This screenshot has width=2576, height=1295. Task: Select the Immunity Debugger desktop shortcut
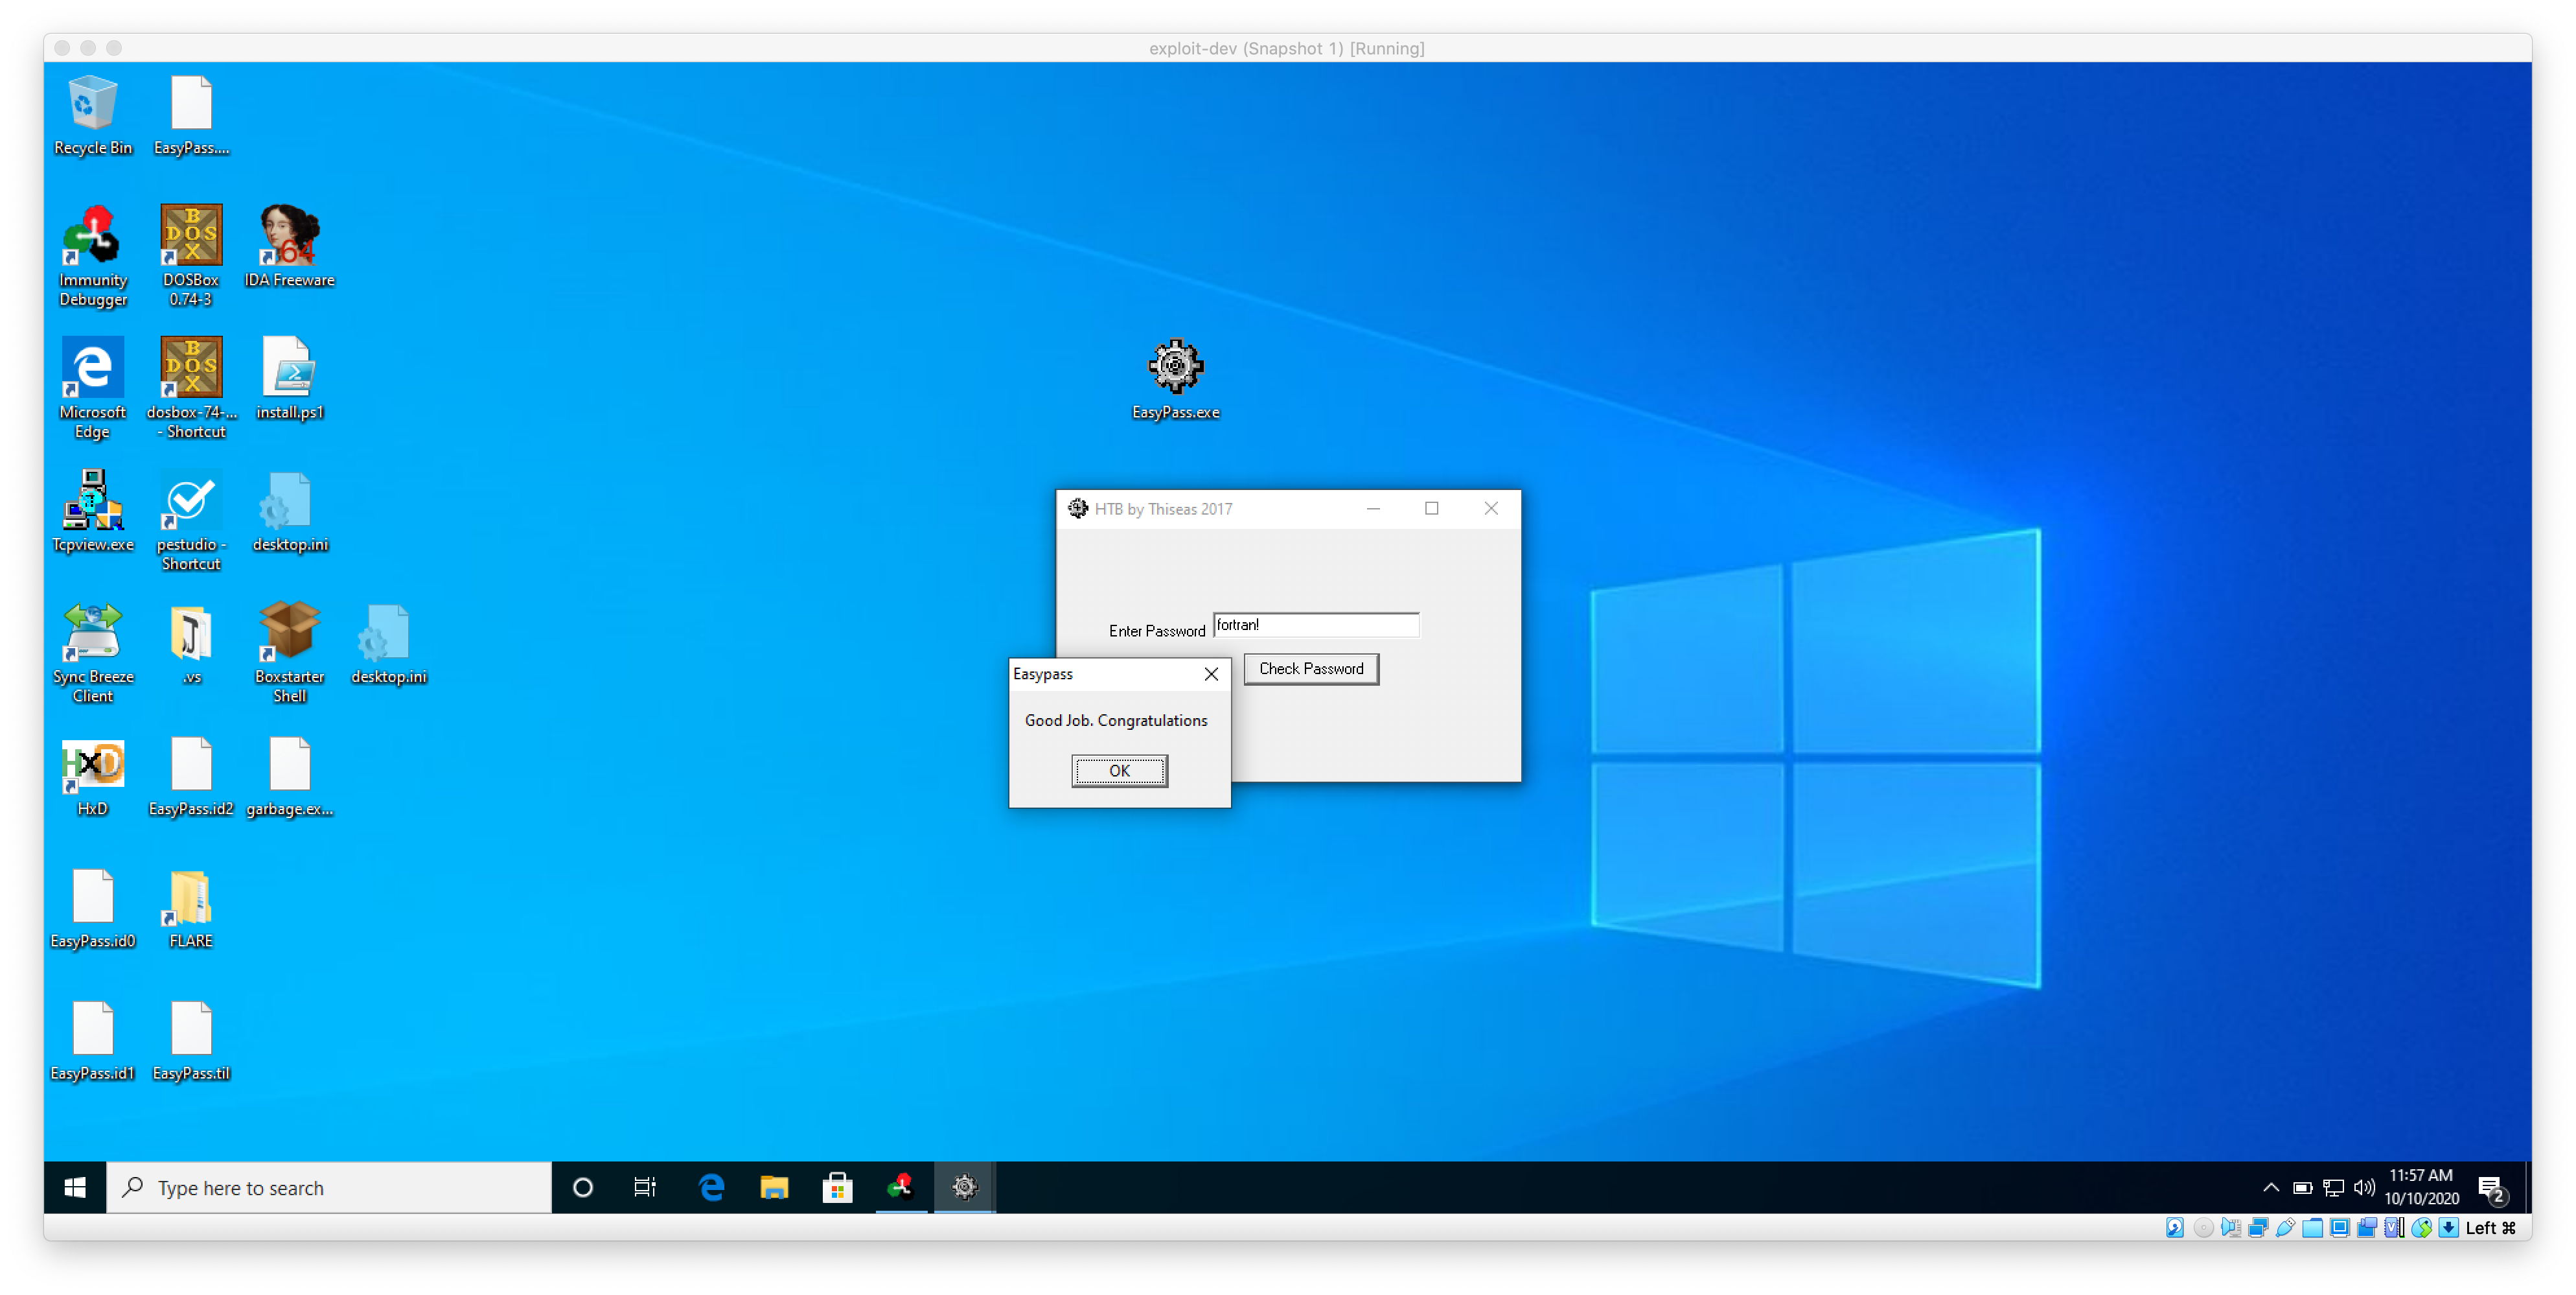[x=92, y=255]
